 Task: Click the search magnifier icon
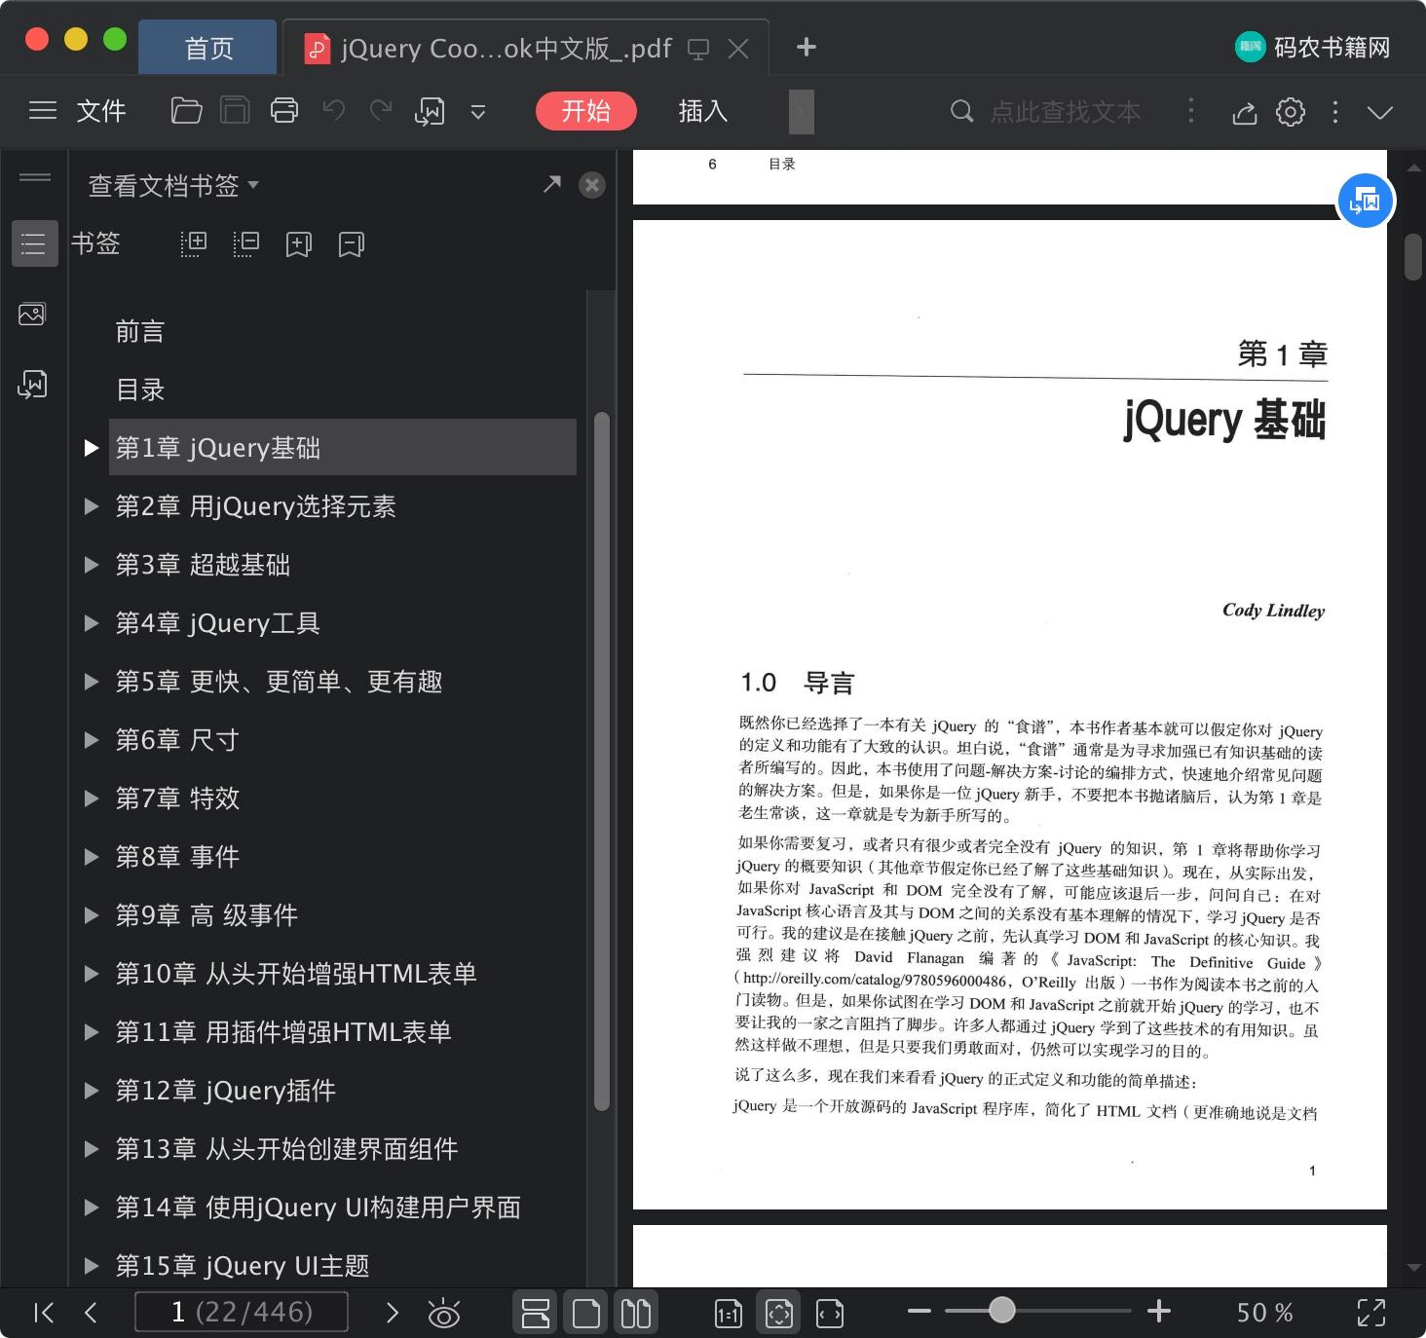click(961, 111)
